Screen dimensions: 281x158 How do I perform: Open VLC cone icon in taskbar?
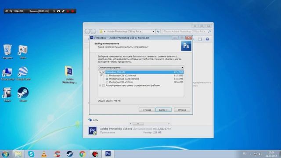44,154
